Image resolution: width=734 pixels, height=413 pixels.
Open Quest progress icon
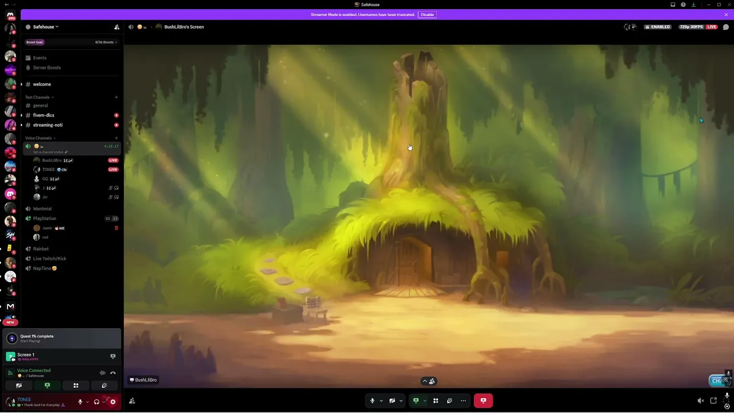click(11, 338)
